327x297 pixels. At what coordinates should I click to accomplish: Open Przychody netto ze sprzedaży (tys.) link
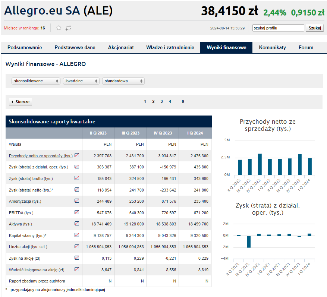(41, 156)
